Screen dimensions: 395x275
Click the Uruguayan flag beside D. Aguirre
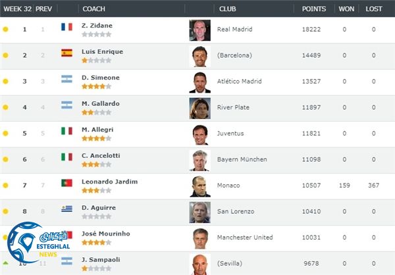pyautogui.click(x=66, y=209)
